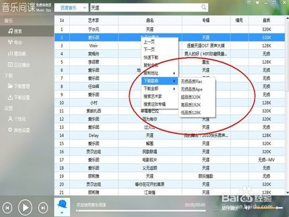Select the highlighted 下载歌曲 menu entry
Image resolution: width=289 pixels, height=217 pixels.
coord(160,81)
